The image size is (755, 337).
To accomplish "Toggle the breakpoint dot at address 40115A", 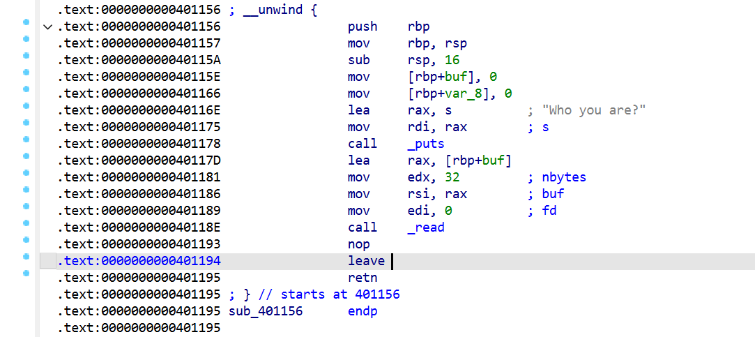I will (26, 55).
